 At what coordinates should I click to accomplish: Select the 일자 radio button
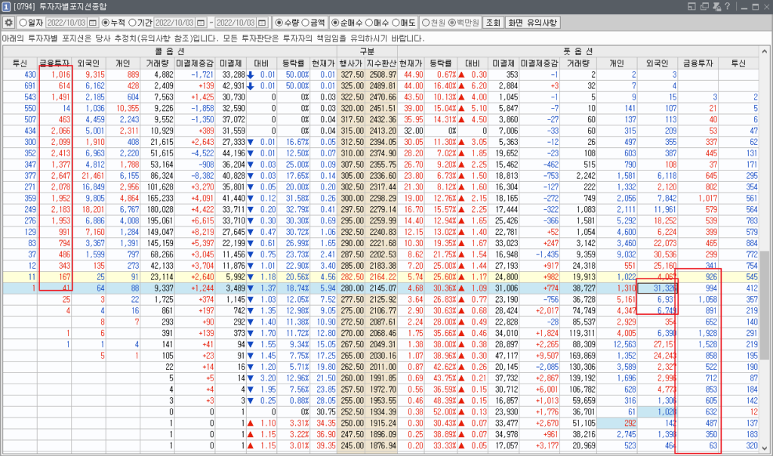click(x=22, y=23)
